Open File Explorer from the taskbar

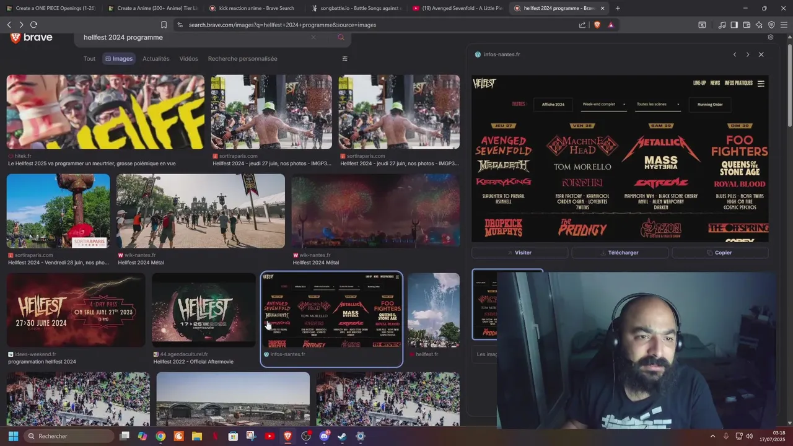point(197,436)
